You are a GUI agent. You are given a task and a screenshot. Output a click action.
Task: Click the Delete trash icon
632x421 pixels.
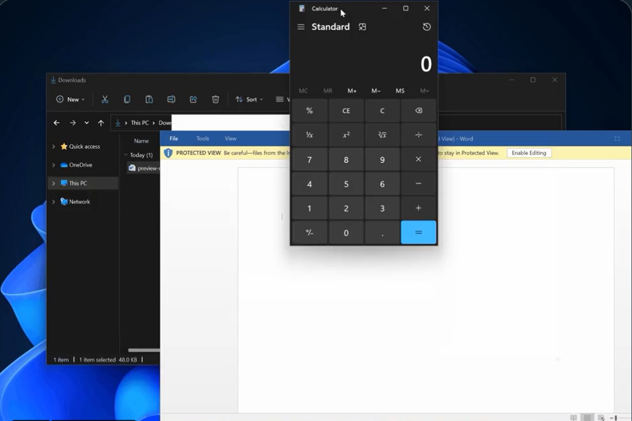tap(215, 99)
